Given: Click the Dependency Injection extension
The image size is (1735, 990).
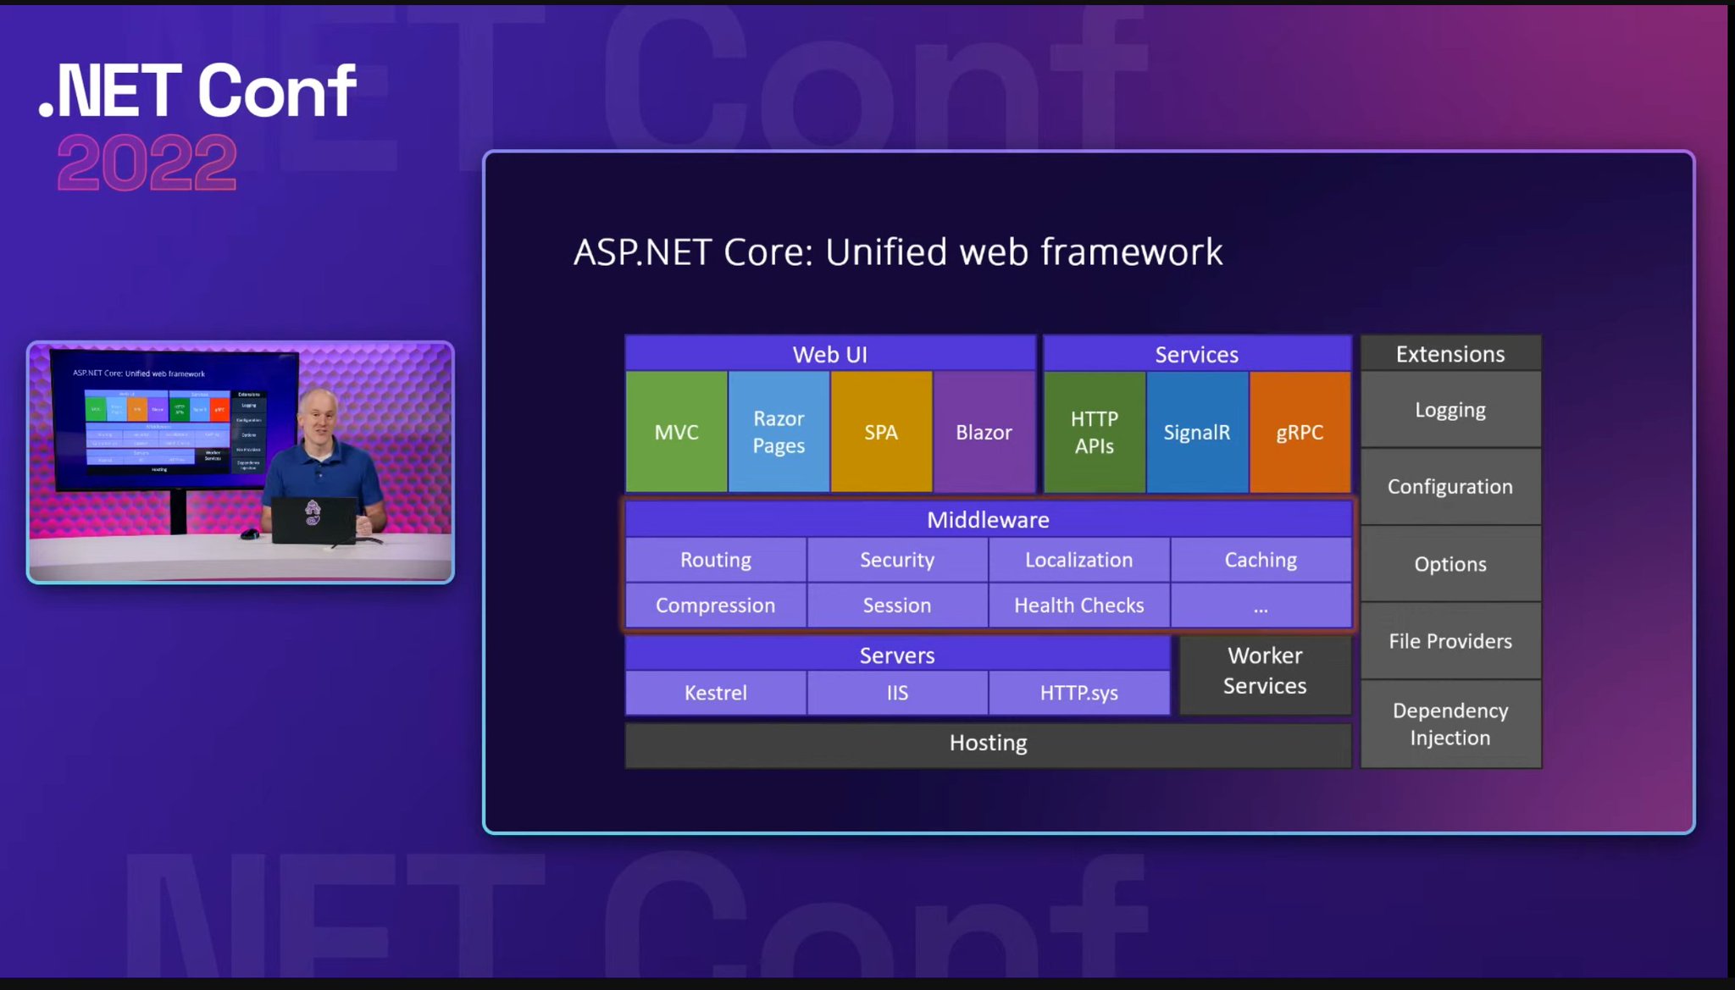Looking at the screenshot, I should point(1450,724).
